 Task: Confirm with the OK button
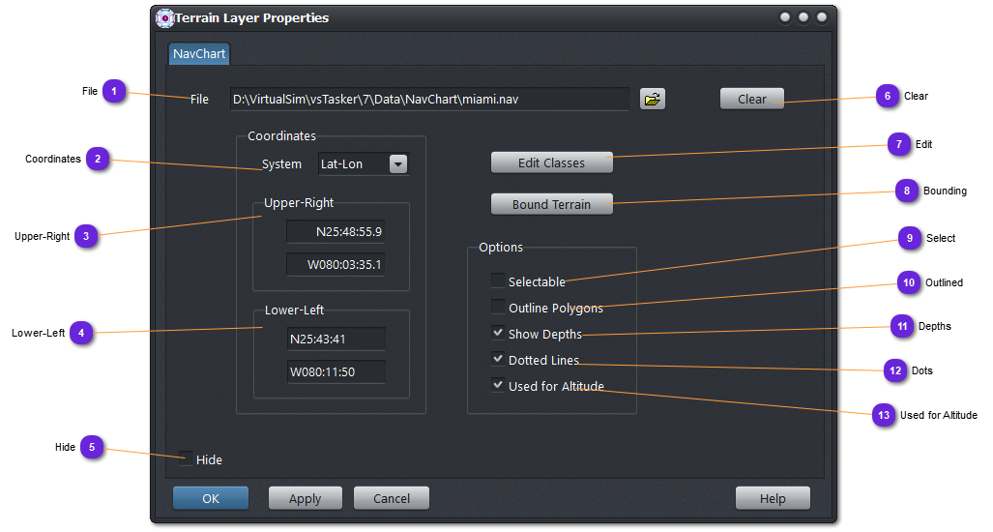[211, 498]
